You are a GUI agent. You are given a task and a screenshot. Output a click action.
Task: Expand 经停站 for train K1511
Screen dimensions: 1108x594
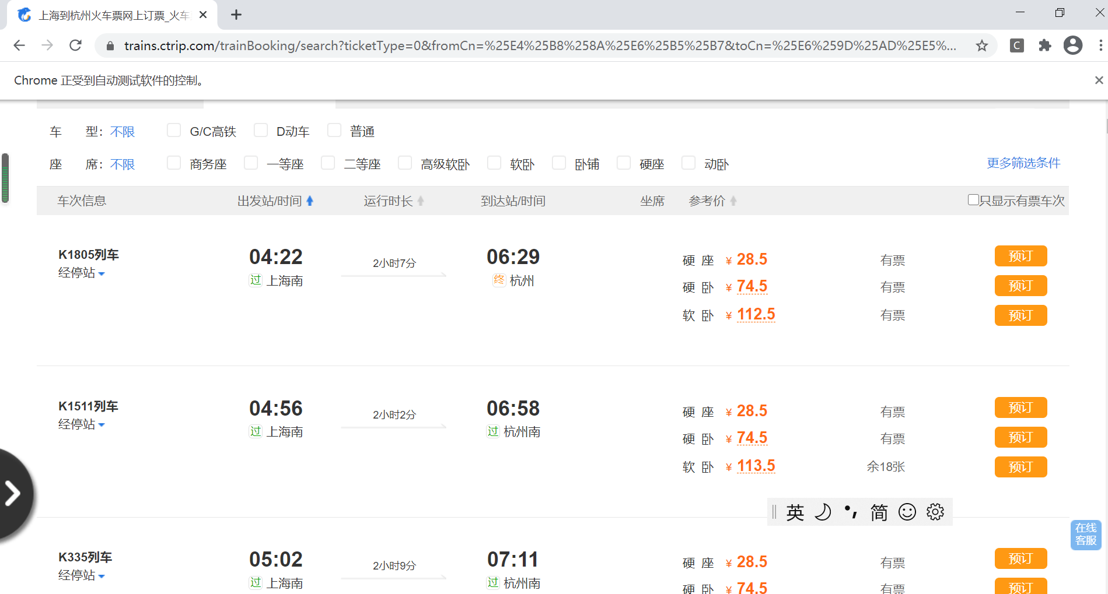tap(81, 424)
